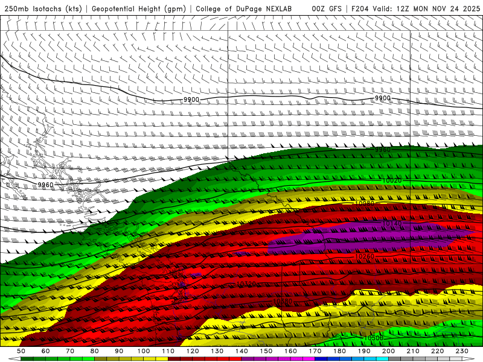Click the '00Z GFS' model run text
The image size is (483, 362).
[327, 8]
